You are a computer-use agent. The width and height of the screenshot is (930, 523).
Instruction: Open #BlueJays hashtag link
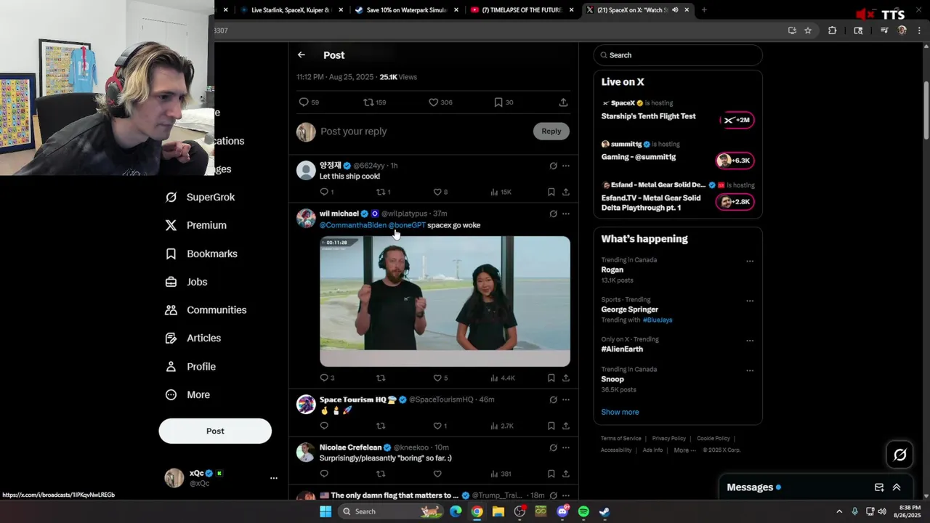(658, 320)
